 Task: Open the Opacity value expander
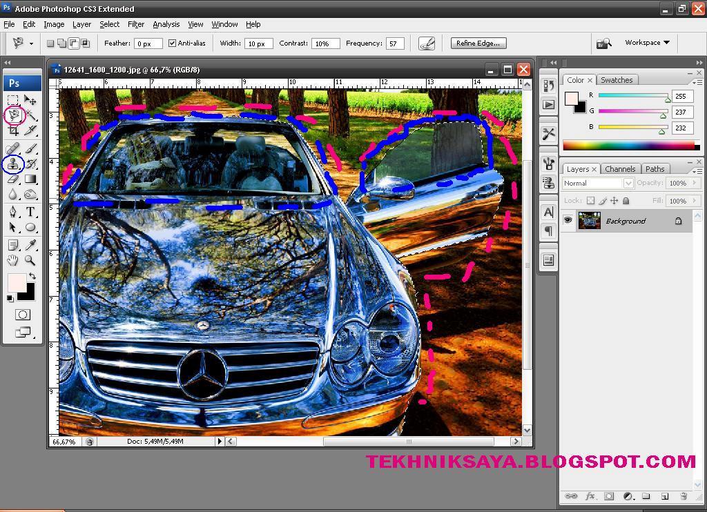[x=694, y=183]
